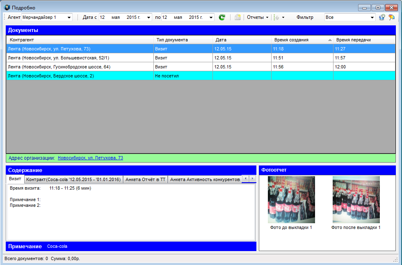
Task: Click the globe map icon
Action: (382, 17)
